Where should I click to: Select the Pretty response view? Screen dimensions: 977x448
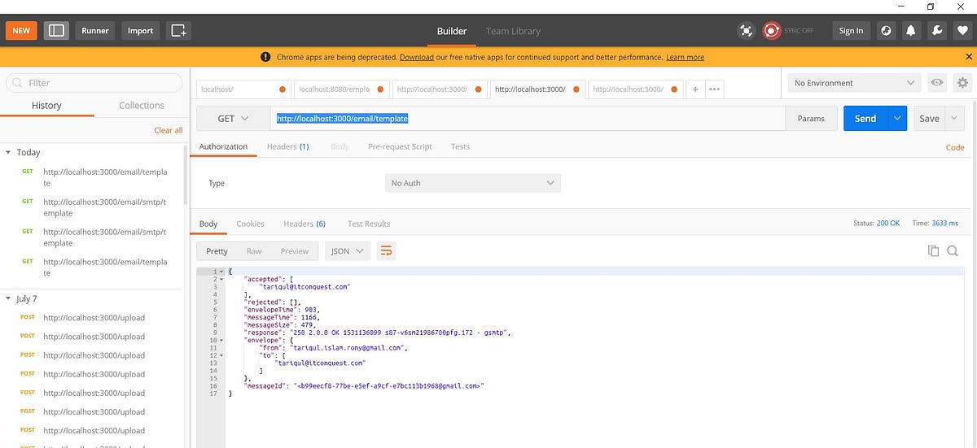pyautogui.click(x=217, y=251)
